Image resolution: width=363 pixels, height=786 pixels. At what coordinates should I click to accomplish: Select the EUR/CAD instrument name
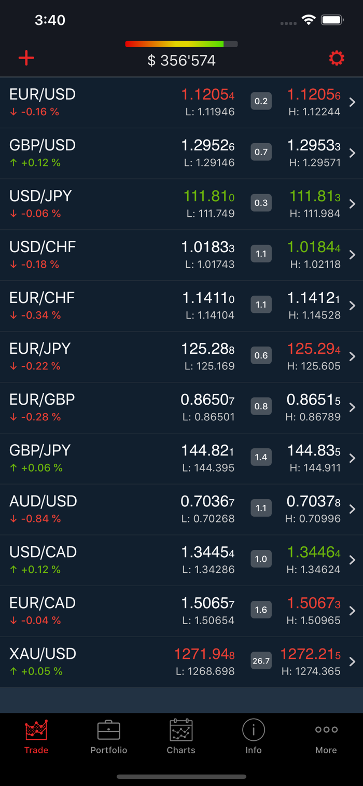(43, 603)
